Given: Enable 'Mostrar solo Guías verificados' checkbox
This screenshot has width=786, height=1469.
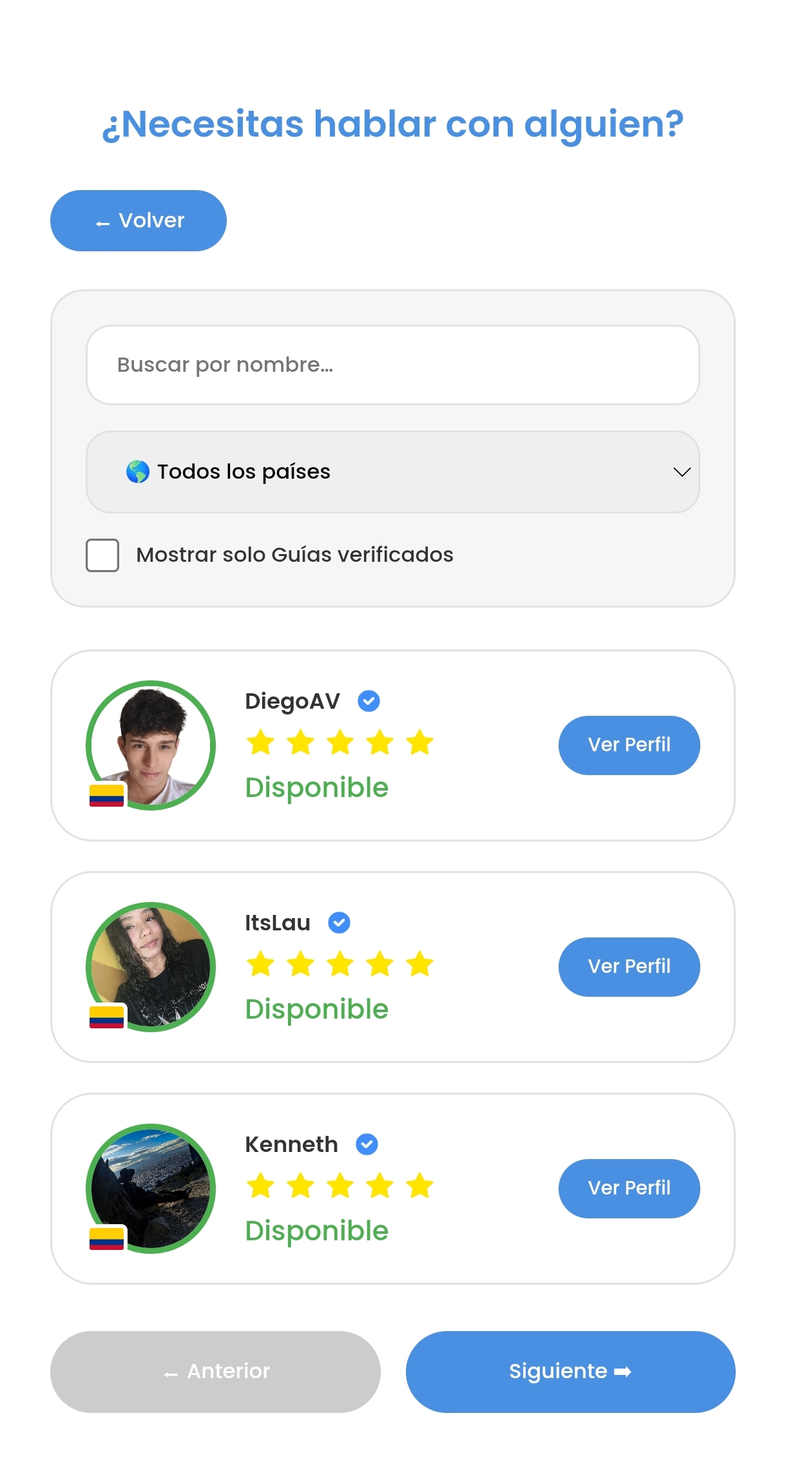Looking at the screenshot, I should pyautogui.click(x=102, y=555).
